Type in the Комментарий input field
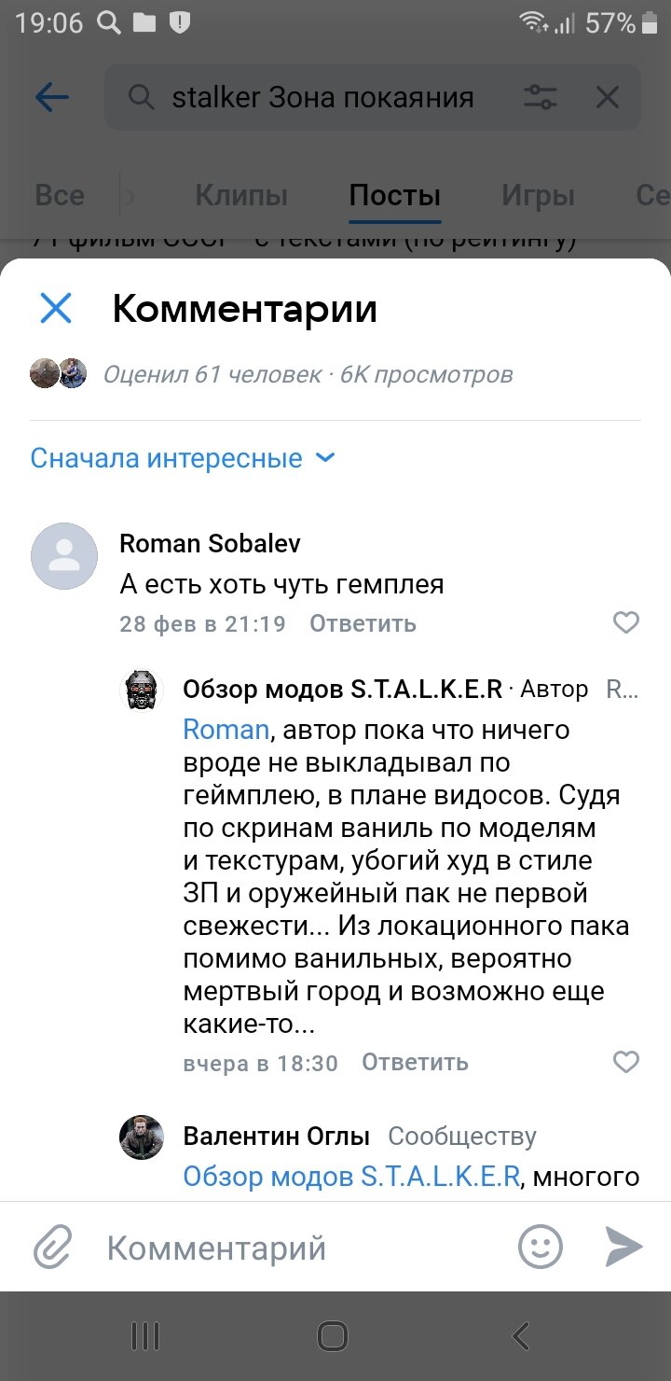 (x=298, y=1247)
